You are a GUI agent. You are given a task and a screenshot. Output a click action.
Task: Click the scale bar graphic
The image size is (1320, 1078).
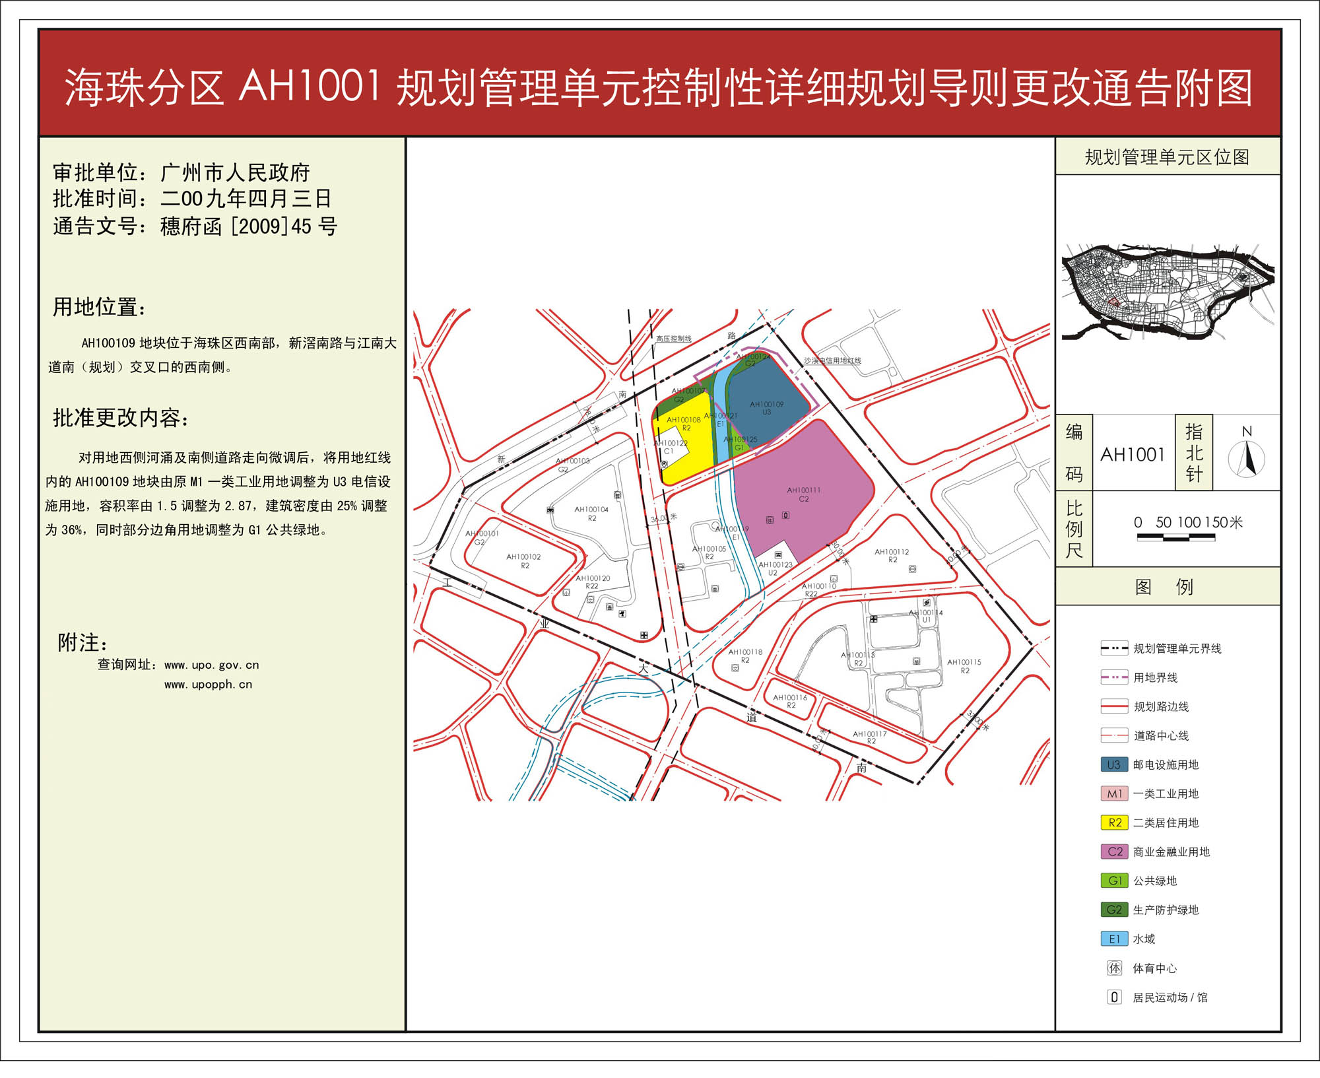[1175, 537]
